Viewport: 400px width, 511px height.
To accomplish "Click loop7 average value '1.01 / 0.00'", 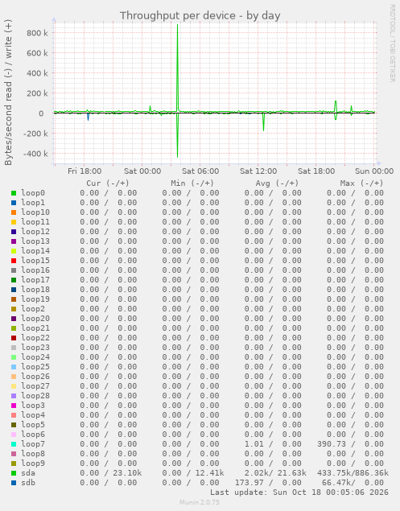I will tap(273, 444).
